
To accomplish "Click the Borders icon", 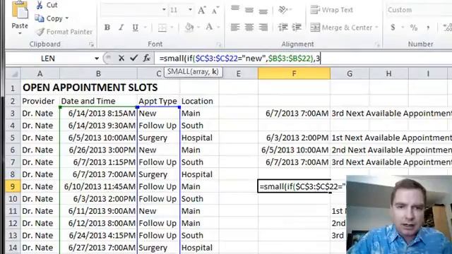I will (162, 28).
